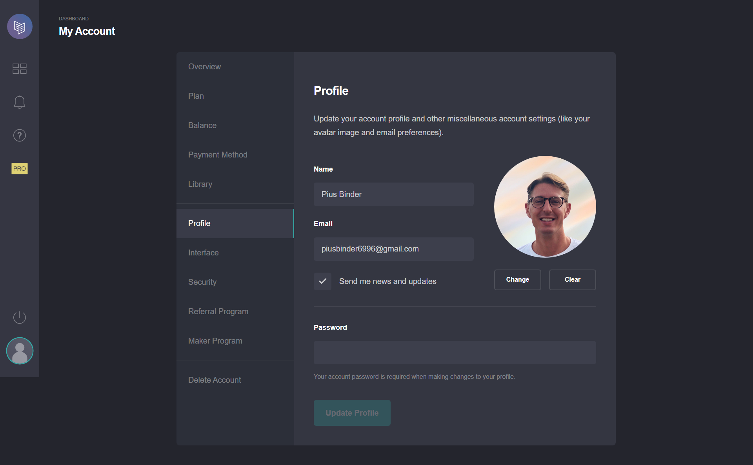This screenshot has height=465, width=753.
Task: Go to the Plan section
Action: pos(235,96)
